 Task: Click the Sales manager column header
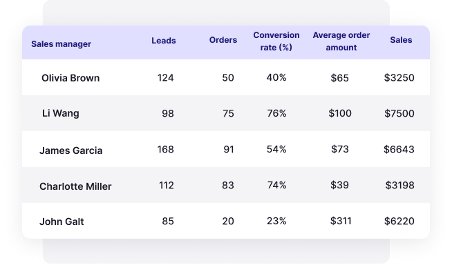pos(61,44)
